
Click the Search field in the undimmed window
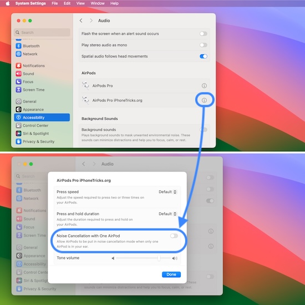[42, 33]
